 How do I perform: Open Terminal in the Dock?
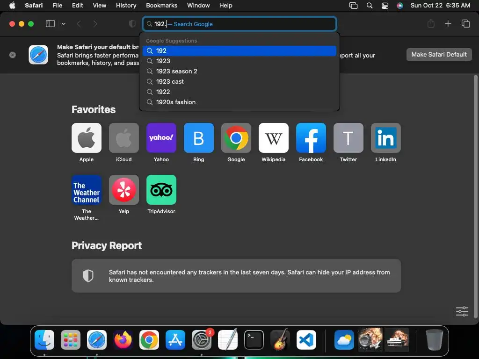click(254, 340)
